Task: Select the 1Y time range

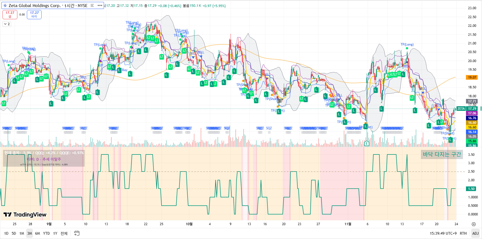Action: click(55, 233)
